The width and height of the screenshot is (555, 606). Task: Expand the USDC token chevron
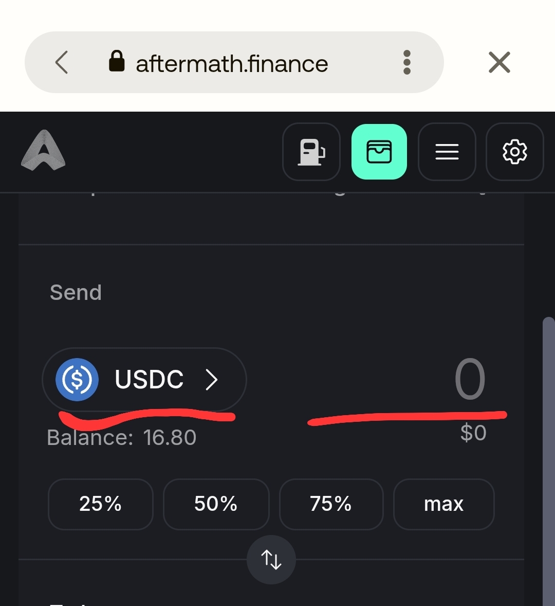[212, 380]
